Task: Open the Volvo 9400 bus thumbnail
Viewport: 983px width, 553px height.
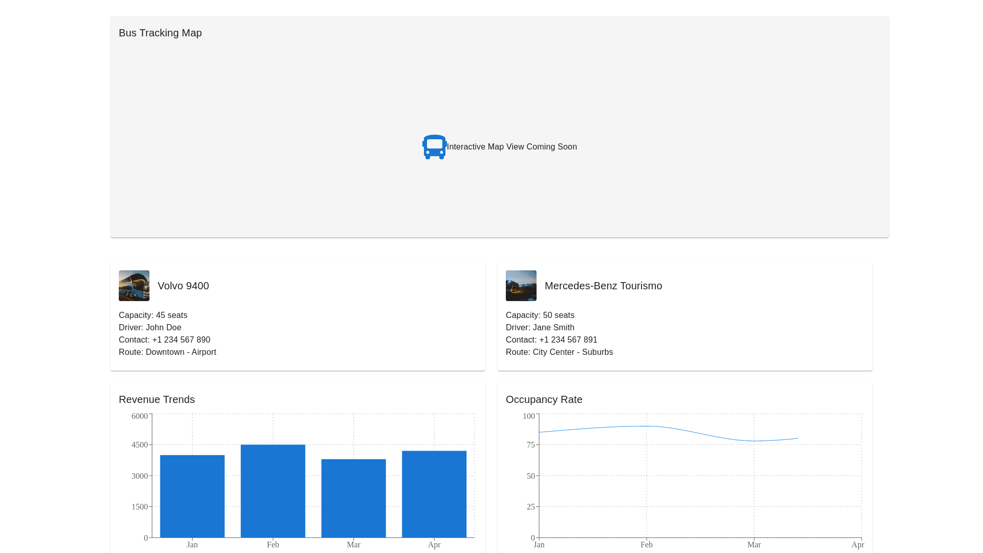Action: click(x=134, y=286)
